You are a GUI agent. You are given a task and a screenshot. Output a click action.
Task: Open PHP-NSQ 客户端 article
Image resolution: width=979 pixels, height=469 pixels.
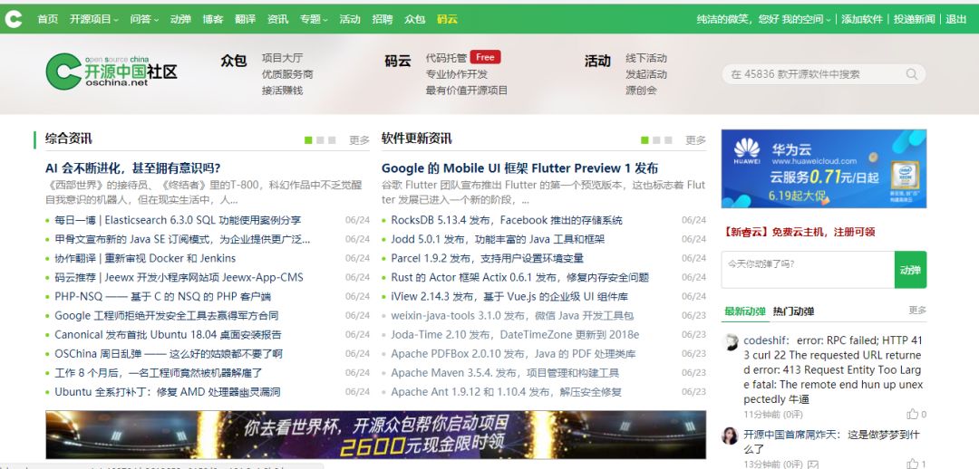[x=162, y=297]
